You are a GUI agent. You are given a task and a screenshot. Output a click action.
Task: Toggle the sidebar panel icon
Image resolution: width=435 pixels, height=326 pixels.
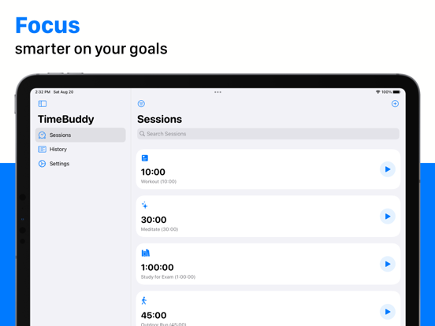click(43, 104)
